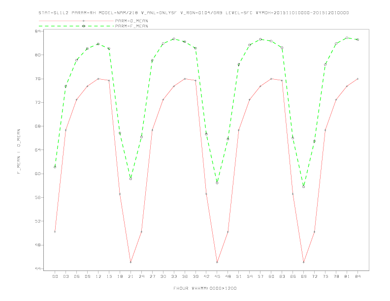Click the red O_MEAN legend line sample

point(76,21)
